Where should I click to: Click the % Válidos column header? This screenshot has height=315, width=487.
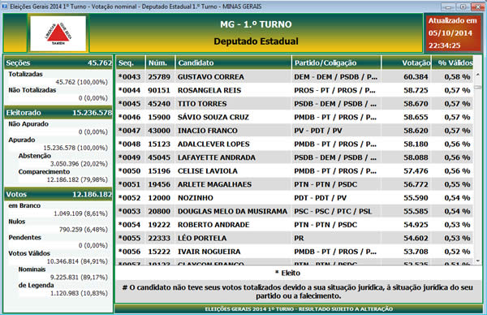tap(453, 63)
